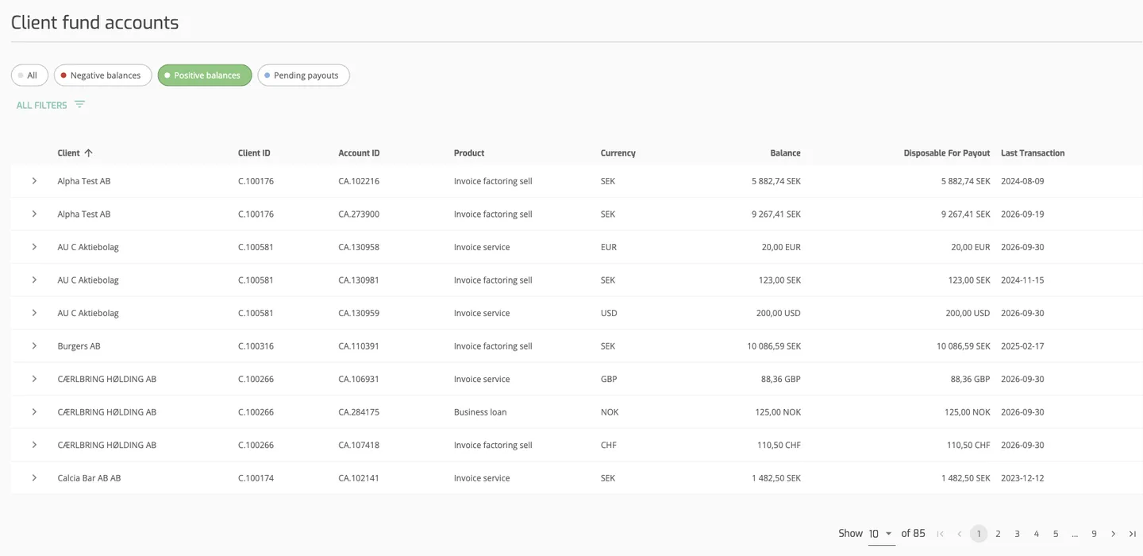This screenshot has width=1143, height=556.
Task: Click account ID CA.110391
Action: 359,346
